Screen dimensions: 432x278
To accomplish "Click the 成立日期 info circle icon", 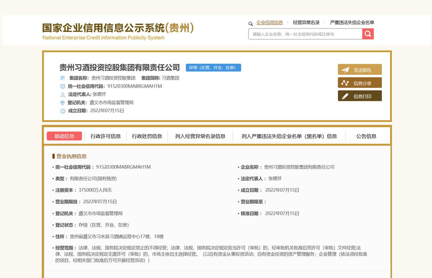I will (63, 111).
